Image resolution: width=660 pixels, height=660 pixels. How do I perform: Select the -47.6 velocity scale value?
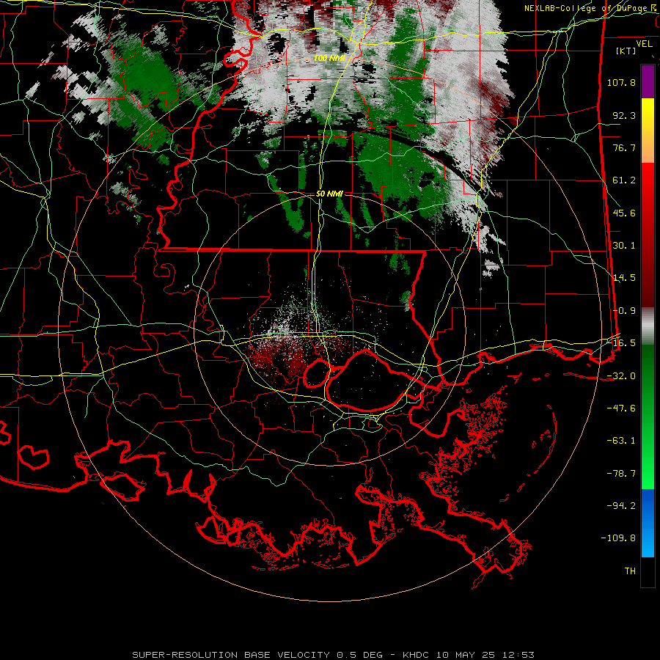pos(621,408)
